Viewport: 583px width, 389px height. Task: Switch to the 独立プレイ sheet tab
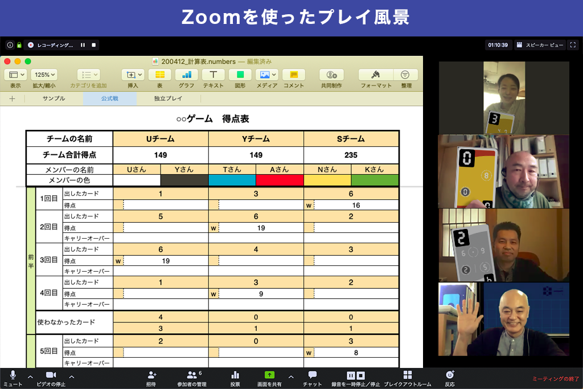point(168,99)
